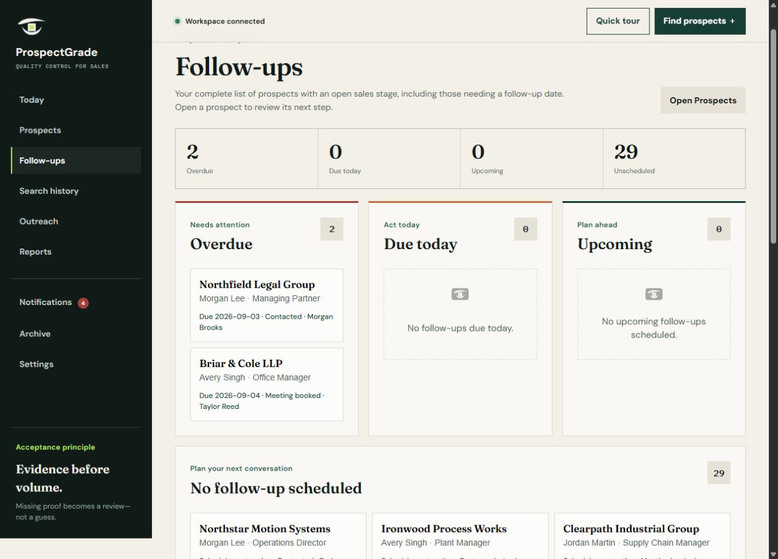Screen dimensions: 778x559
Task: Click the No upcoming follow-ups scheduled message
Action: coord(654,328)
